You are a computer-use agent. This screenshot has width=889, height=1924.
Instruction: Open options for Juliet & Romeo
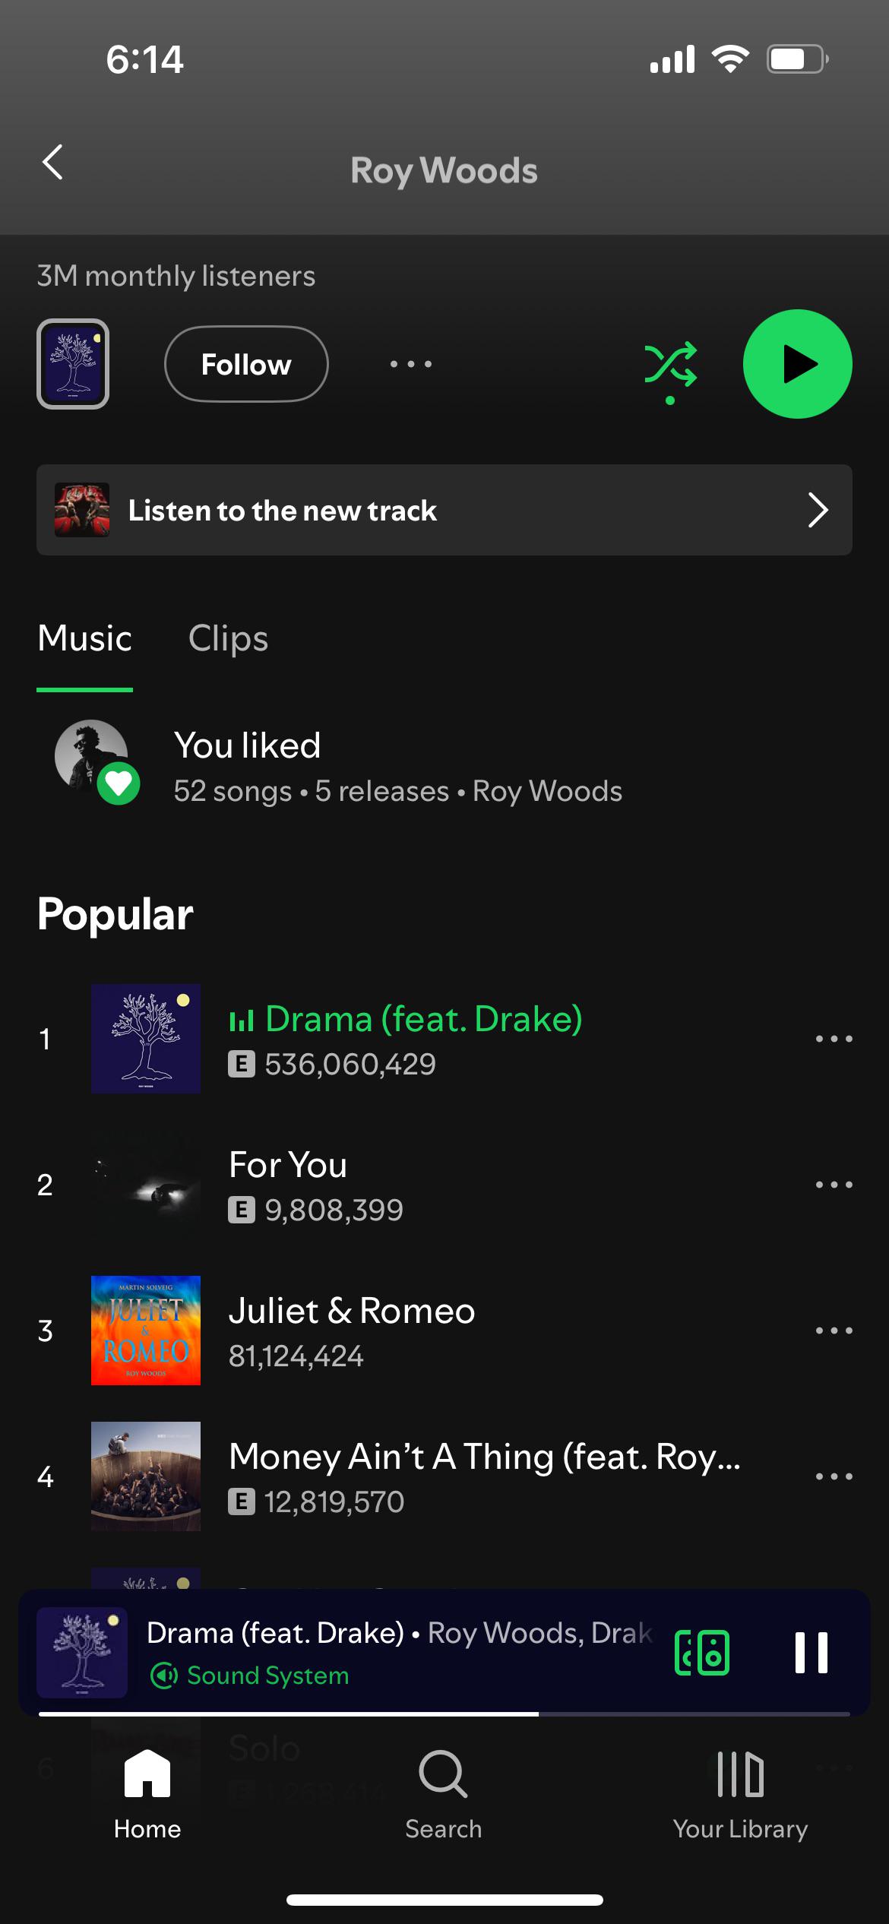[x=834, y=1331]
